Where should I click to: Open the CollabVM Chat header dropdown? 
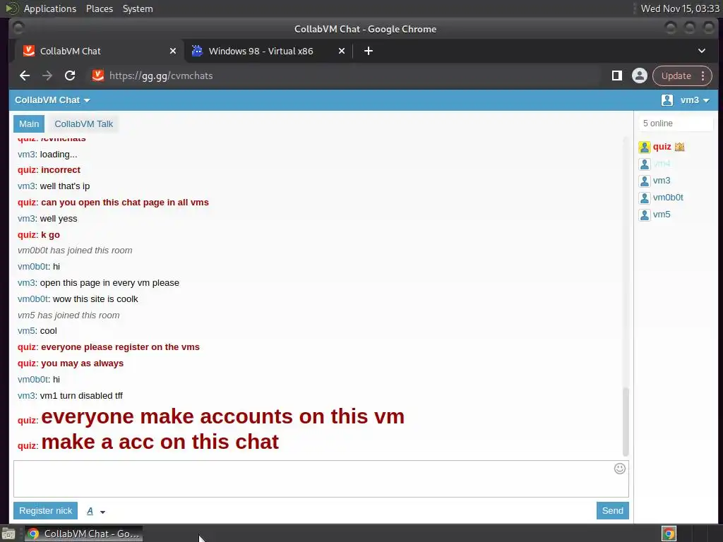pyautogui.click(x=52, y=100)
